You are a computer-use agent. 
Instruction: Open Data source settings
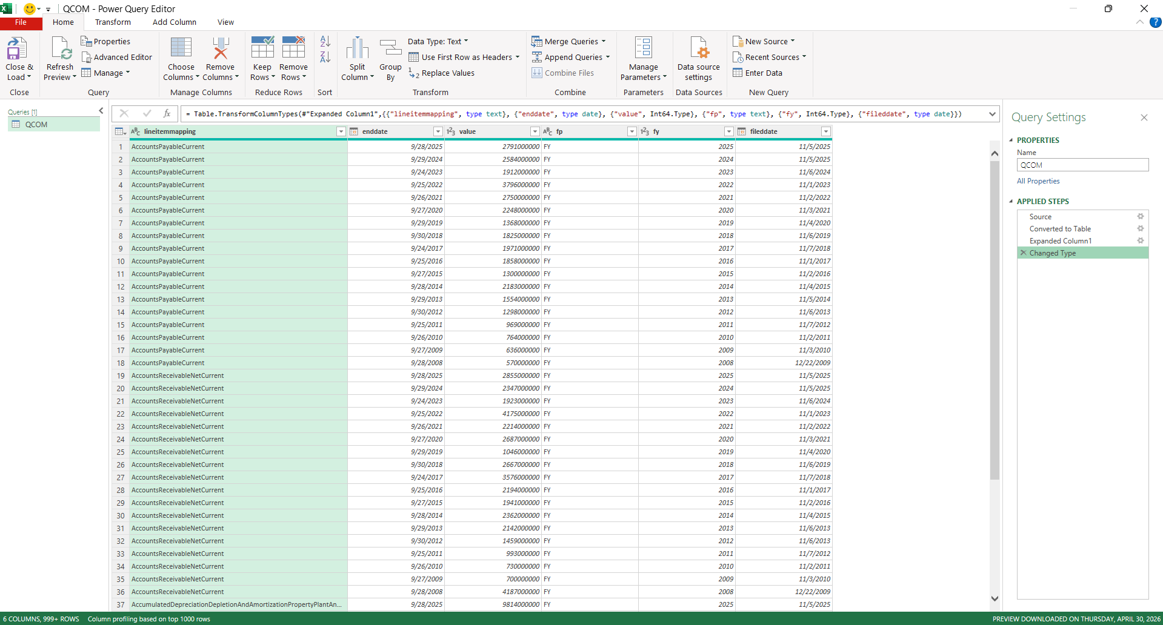[699, 59]
